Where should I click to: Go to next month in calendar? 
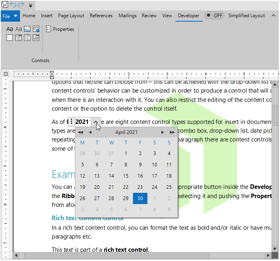pyautogui.click(x=162, y=132)
